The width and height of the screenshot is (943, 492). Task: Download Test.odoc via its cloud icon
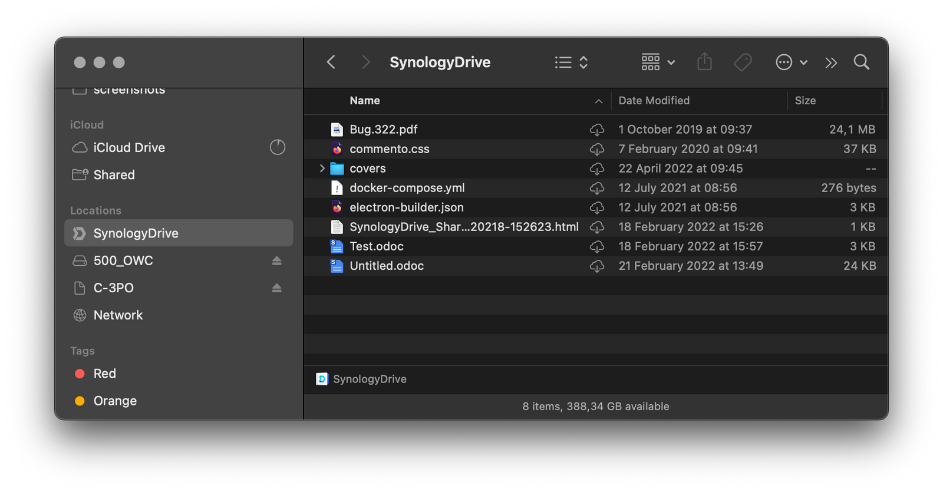coord(597,246)
